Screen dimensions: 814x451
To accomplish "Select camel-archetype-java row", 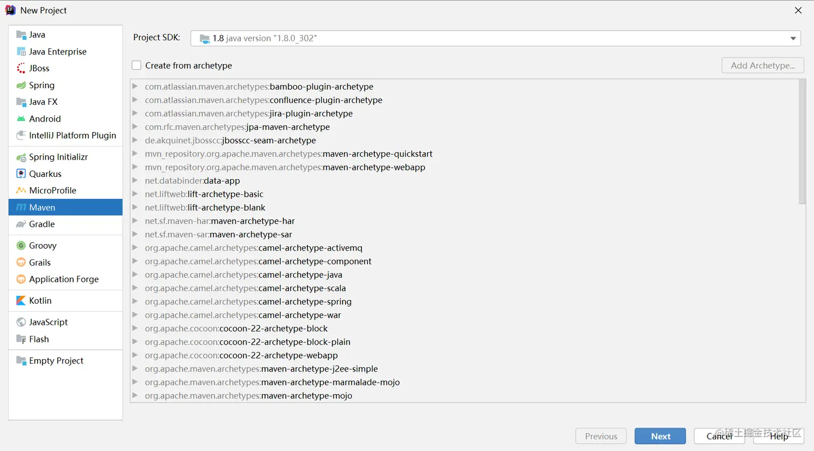I will click(x=465, y=275).
